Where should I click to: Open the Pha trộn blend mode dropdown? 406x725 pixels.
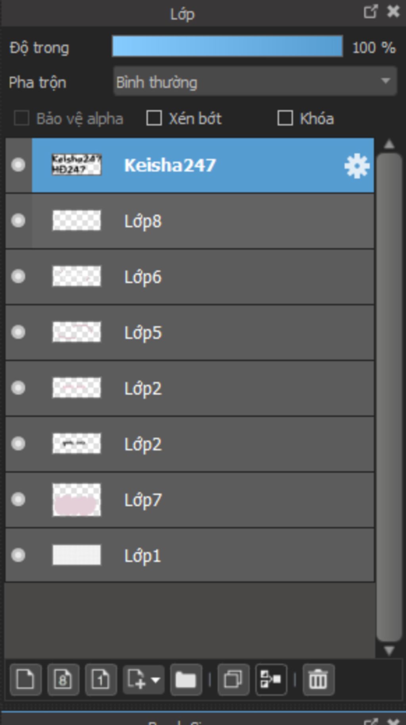coord(255,82)
